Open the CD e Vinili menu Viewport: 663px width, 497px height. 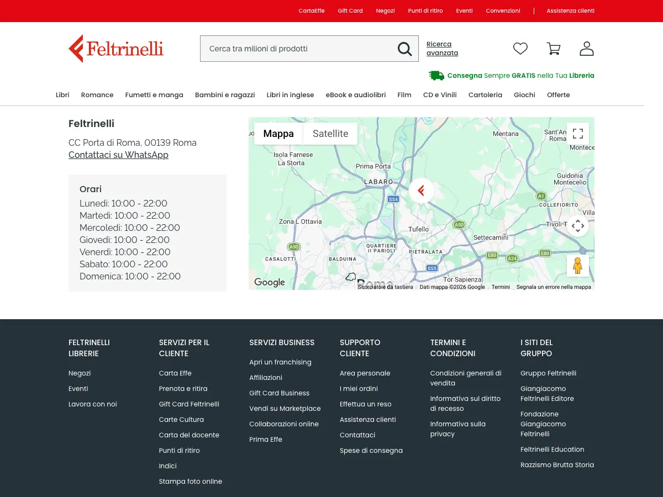tap(440, 95)
